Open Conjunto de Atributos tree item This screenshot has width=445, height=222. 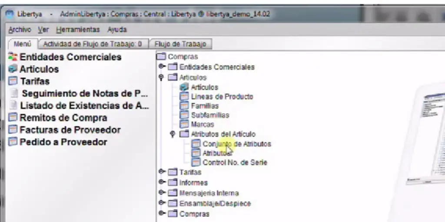[237, 144]
